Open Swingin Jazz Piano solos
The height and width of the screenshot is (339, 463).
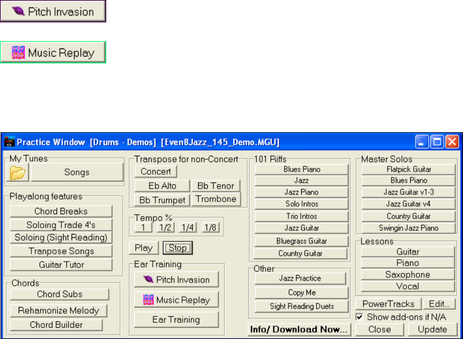point(409,228)
